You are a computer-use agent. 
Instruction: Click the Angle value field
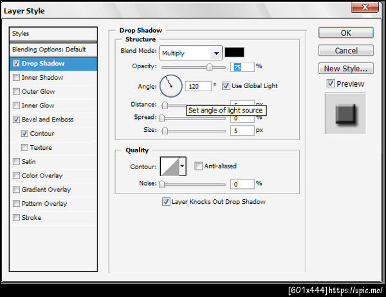tap(198, 86)
